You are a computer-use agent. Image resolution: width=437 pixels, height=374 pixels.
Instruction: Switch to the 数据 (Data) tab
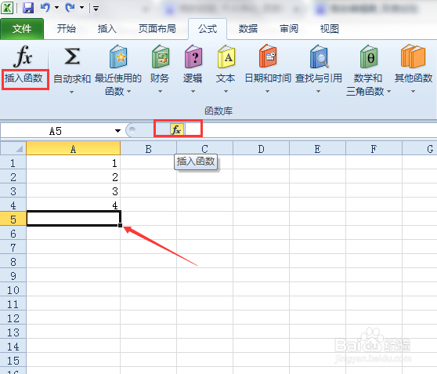click(x=248, y=29)
